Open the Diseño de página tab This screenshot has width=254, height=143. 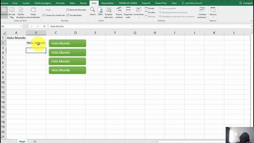(x=42, y=3)
